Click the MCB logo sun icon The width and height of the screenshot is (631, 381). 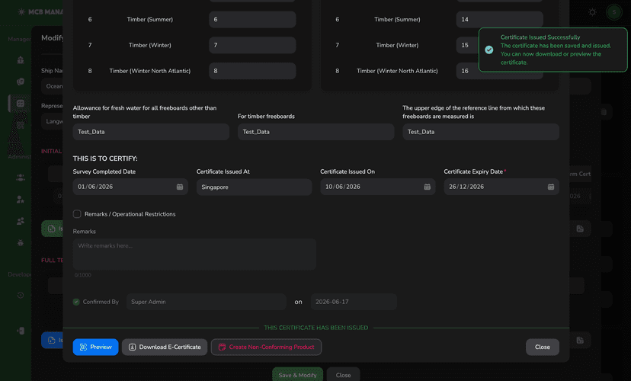click(21, 11)
